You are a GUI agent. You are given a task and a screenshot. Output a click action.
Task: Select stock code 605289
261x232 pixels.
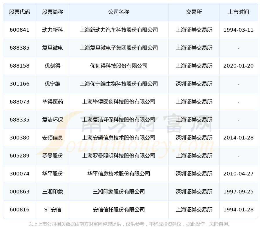click(x=19, y=156)
